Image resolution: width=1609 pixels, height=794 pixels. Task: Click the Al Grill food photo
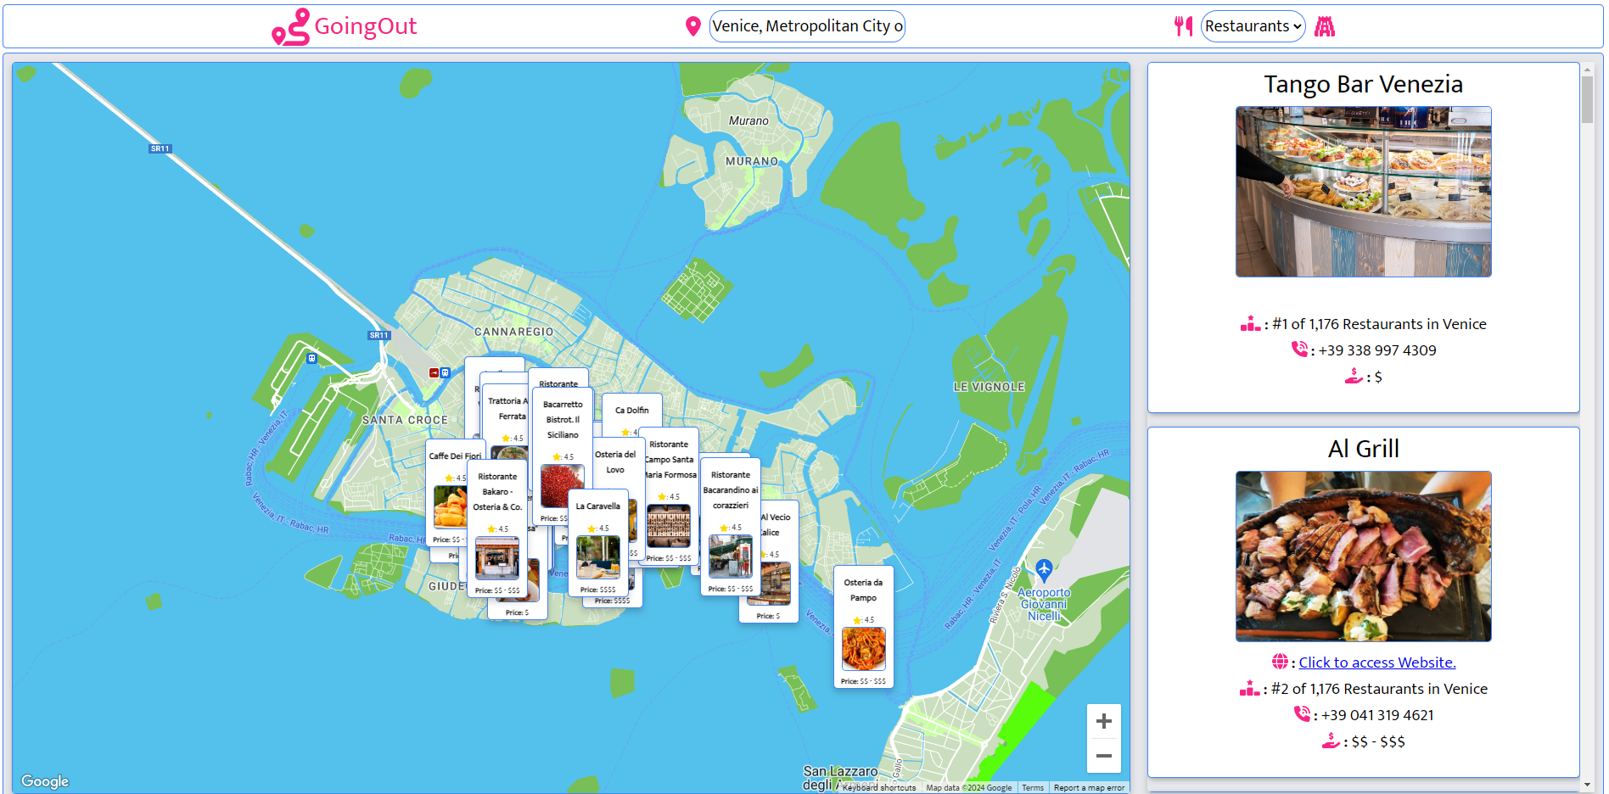(x=1363, y=556)
